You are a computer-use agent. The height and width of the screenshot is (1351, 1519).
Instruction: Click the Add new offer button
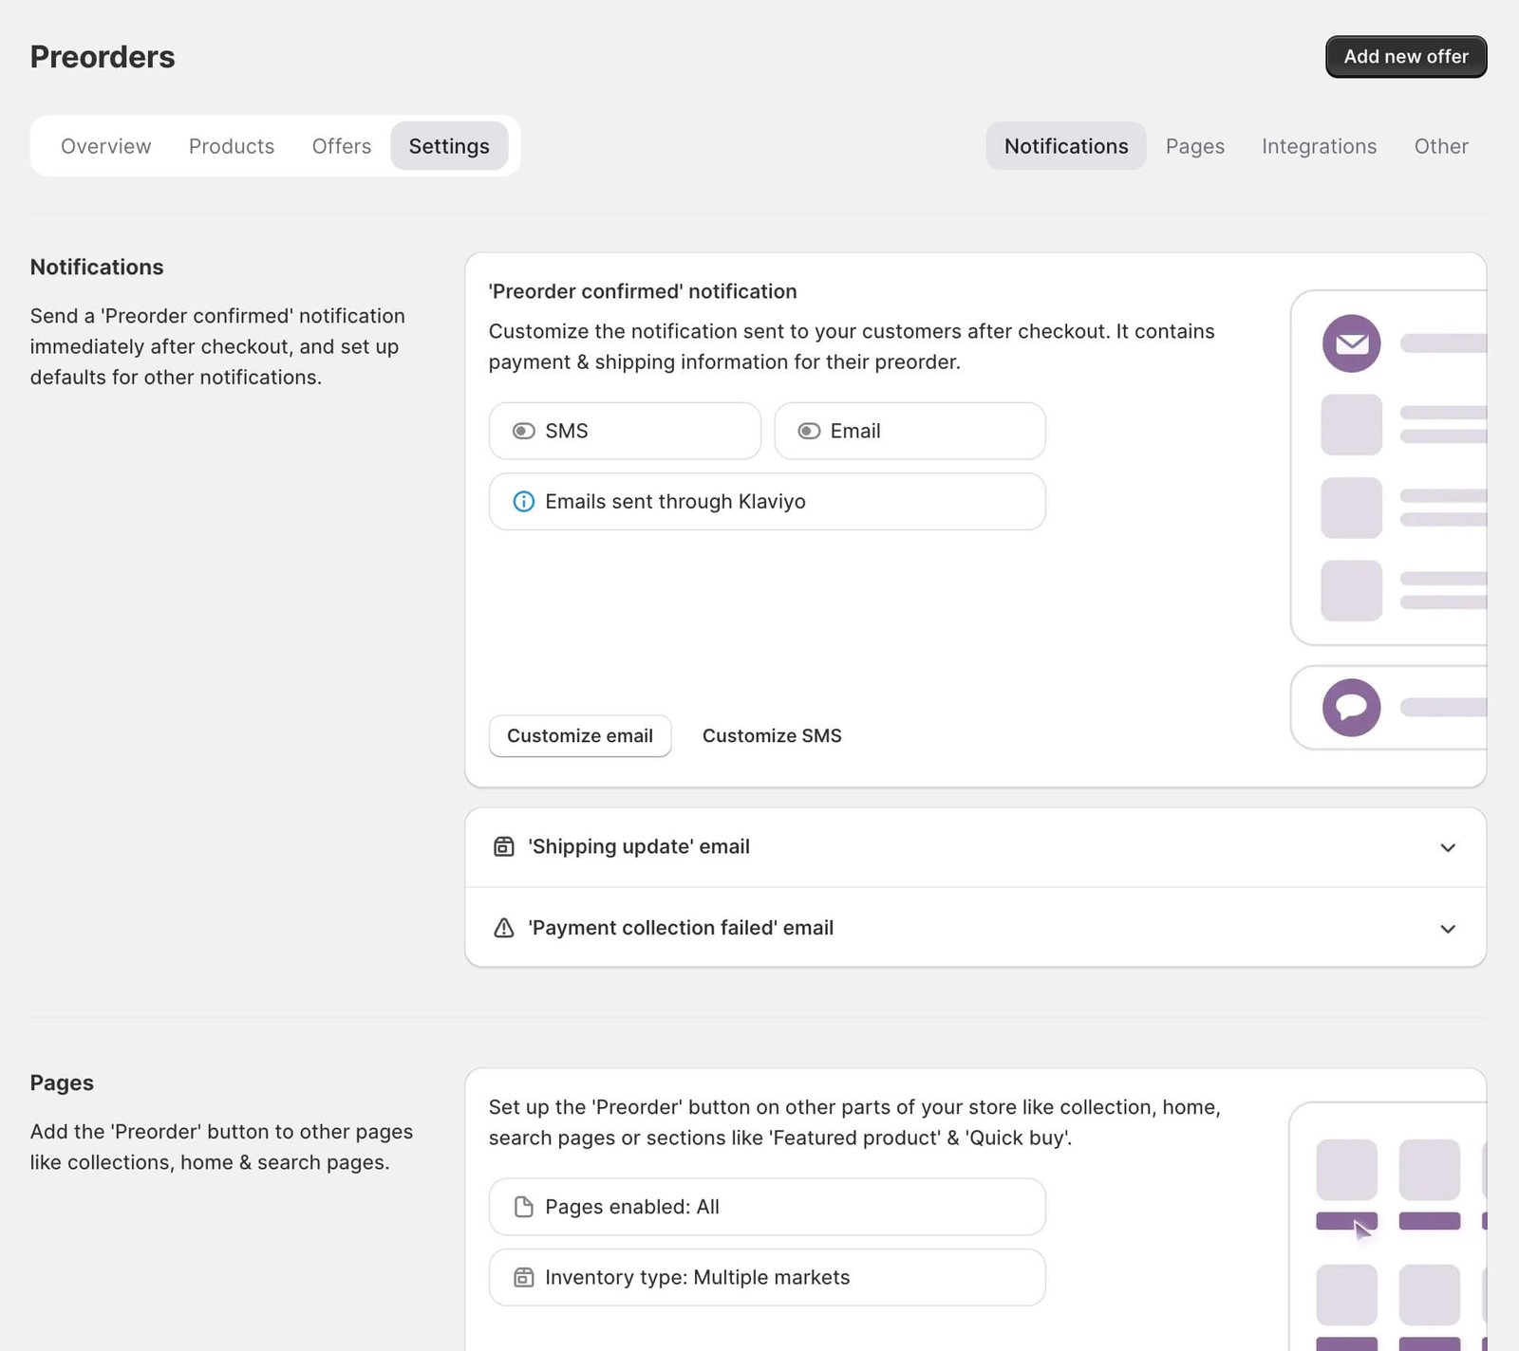click(x=1406, y=57)
